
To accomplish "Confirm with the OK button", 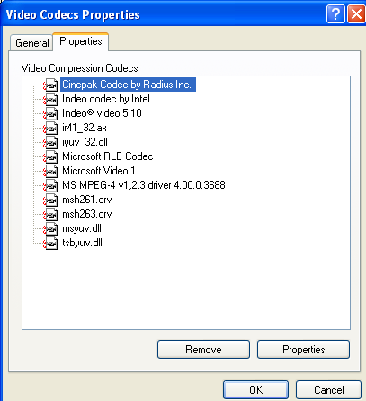I will tap(255, 390).
